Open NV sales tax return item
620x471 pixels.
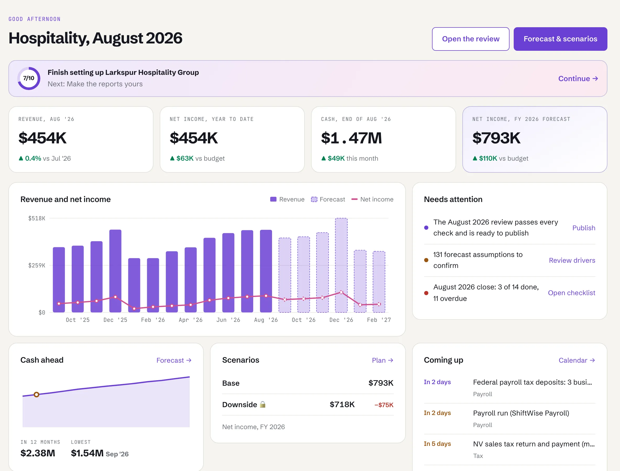(x=510, y=450)
